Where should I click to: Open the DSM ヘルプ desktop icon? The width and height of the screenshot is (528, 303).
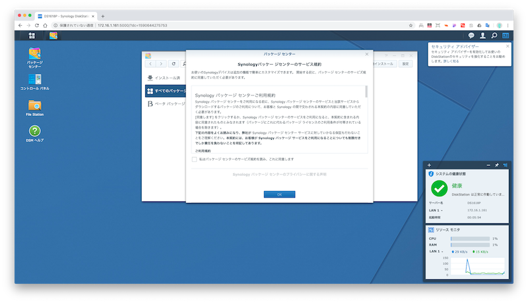(x=35, y=133)
